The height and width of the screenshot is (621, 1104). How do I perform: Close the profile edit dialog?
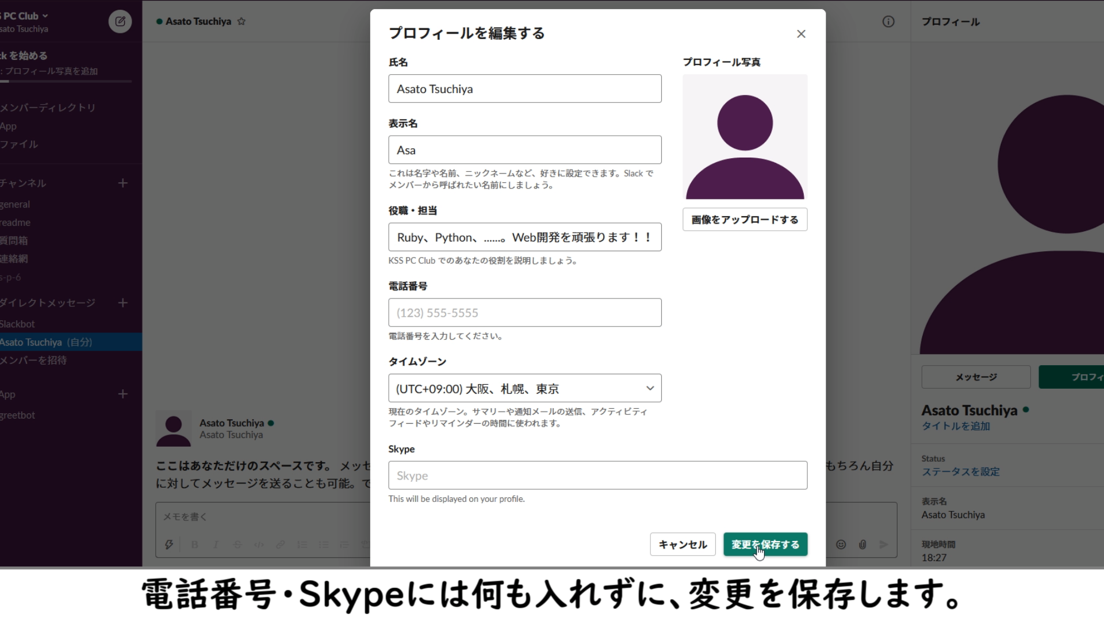pyautogui.click(x=801, y=34)
